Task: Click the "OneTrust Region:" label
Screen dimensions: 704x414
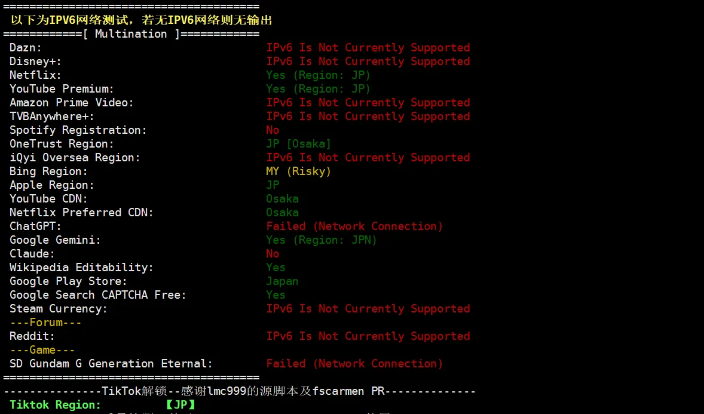Action: pos(62,144)
